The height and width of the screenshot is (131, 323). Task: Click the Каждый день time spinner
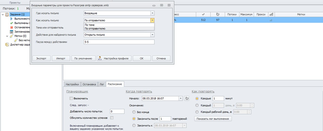[253, 105]
